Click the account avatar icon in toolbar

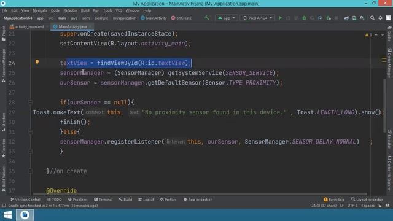[388, 18]
